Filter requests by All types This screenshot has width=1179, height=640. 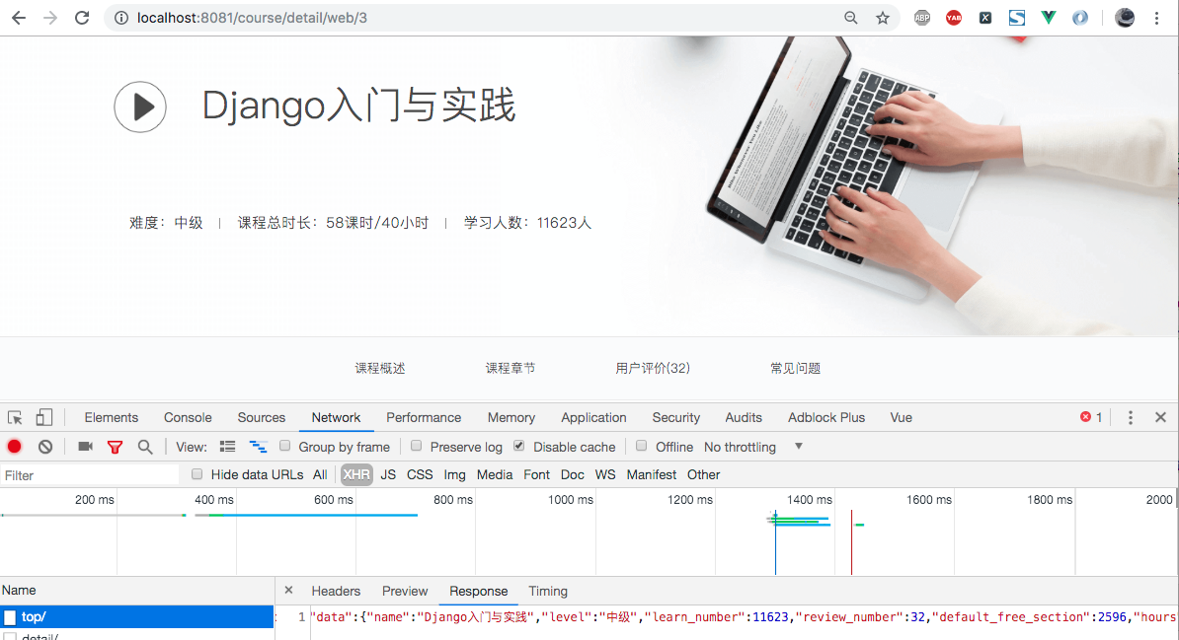320,474
